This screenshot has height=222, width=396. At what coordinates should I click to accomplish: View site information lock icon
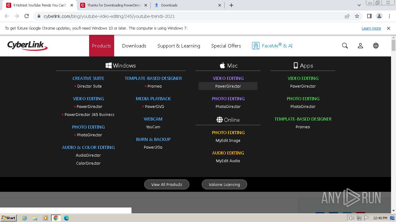pos(39,16)
